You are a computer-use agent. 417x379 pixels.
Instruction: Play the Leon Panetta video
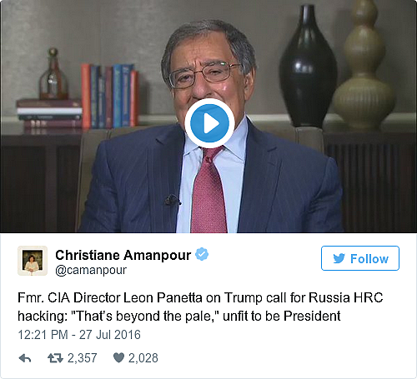pyautogui.click(x=209, y=123)
